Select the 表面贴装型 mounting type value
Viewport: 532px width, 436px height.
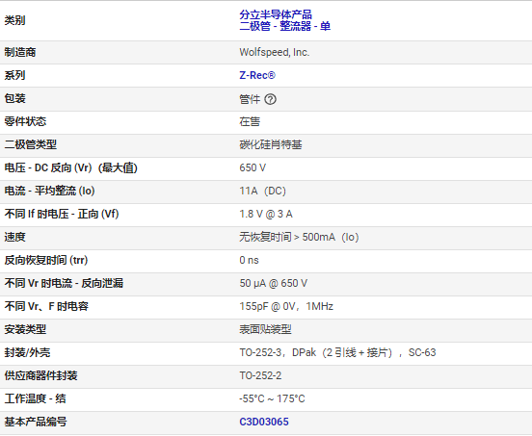[265, 329]
